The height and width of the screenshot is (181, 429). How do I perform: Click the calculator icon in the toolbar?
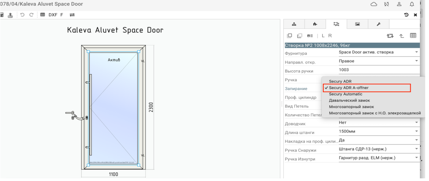coord(2,15)
